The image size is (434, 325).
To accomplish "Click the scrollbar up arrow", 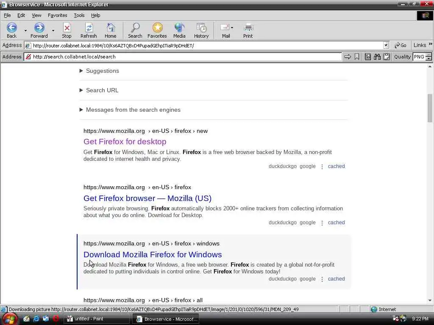I will [x=430, y=66].
